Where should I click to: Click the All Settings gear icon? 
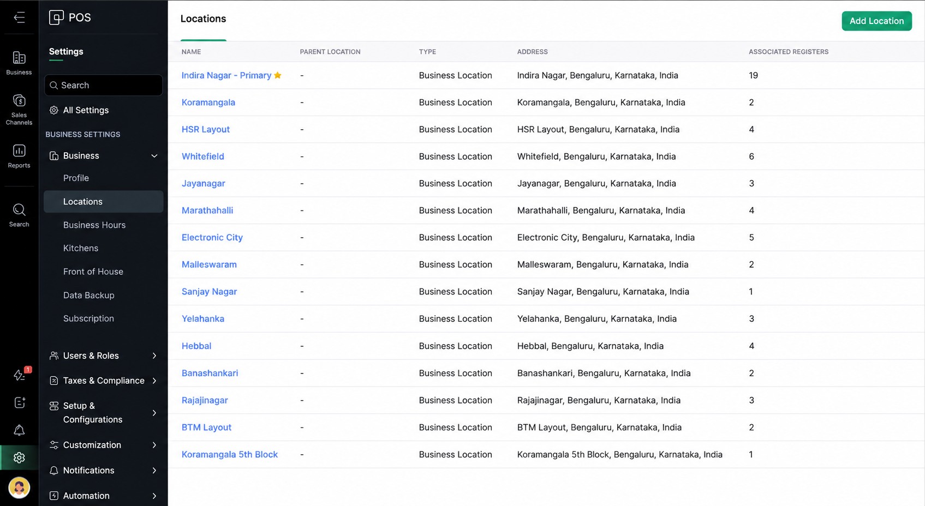coord(53,110)
